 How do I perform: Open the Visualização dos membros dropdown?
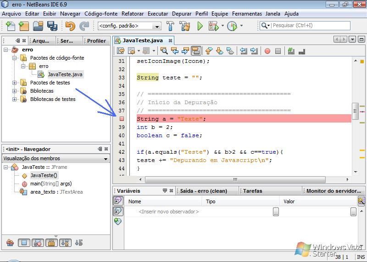tap(56, 158)
